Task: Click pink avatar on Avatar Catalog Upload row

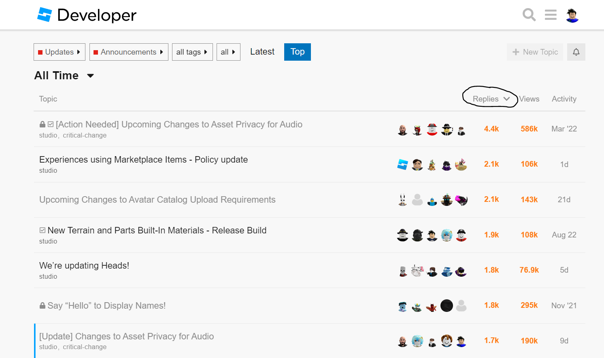Action: click(461, 200)
